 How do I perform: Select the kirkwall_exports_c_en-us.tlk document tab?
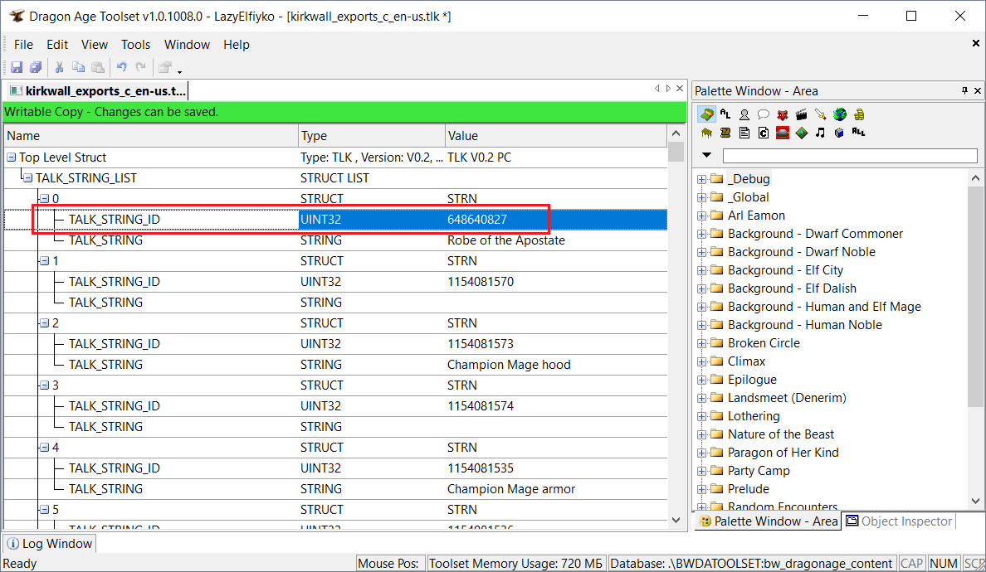(x=97, y=91)
